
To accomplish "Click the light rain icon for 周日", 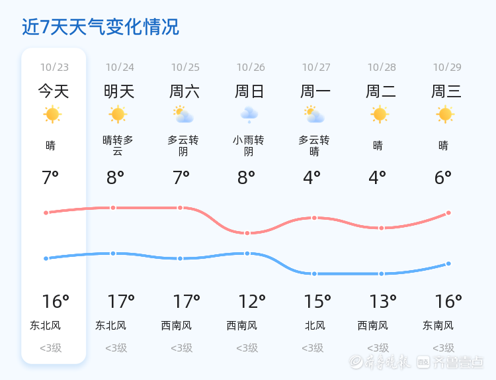I will [249, 115].
